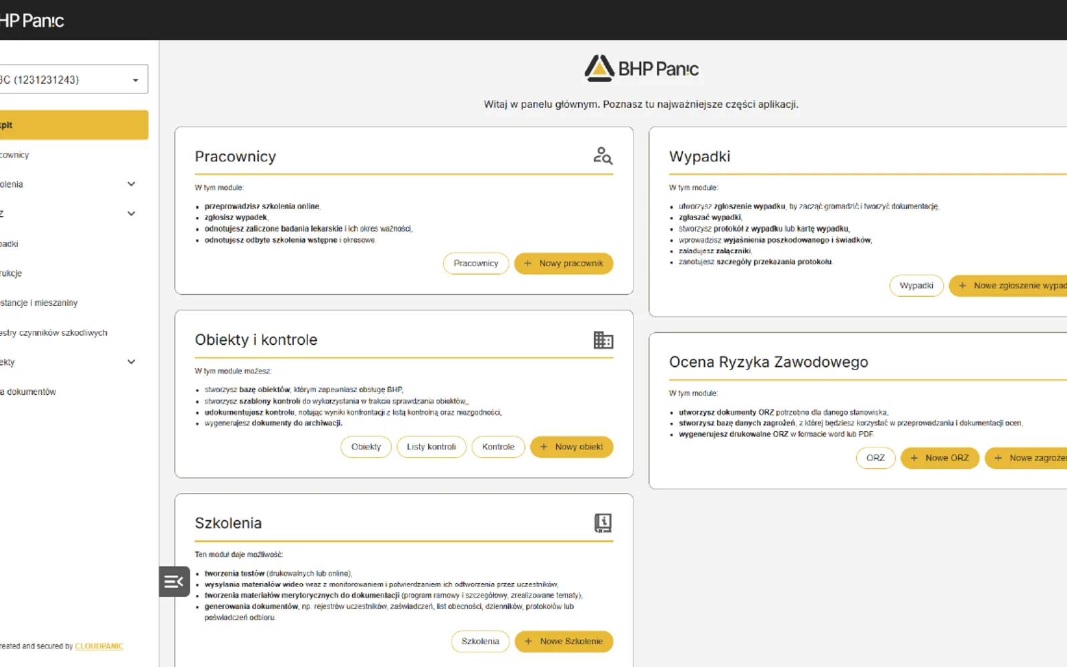Click the Pracownicy outlined button
1067x667 pixels.
(x=475, y=263)
